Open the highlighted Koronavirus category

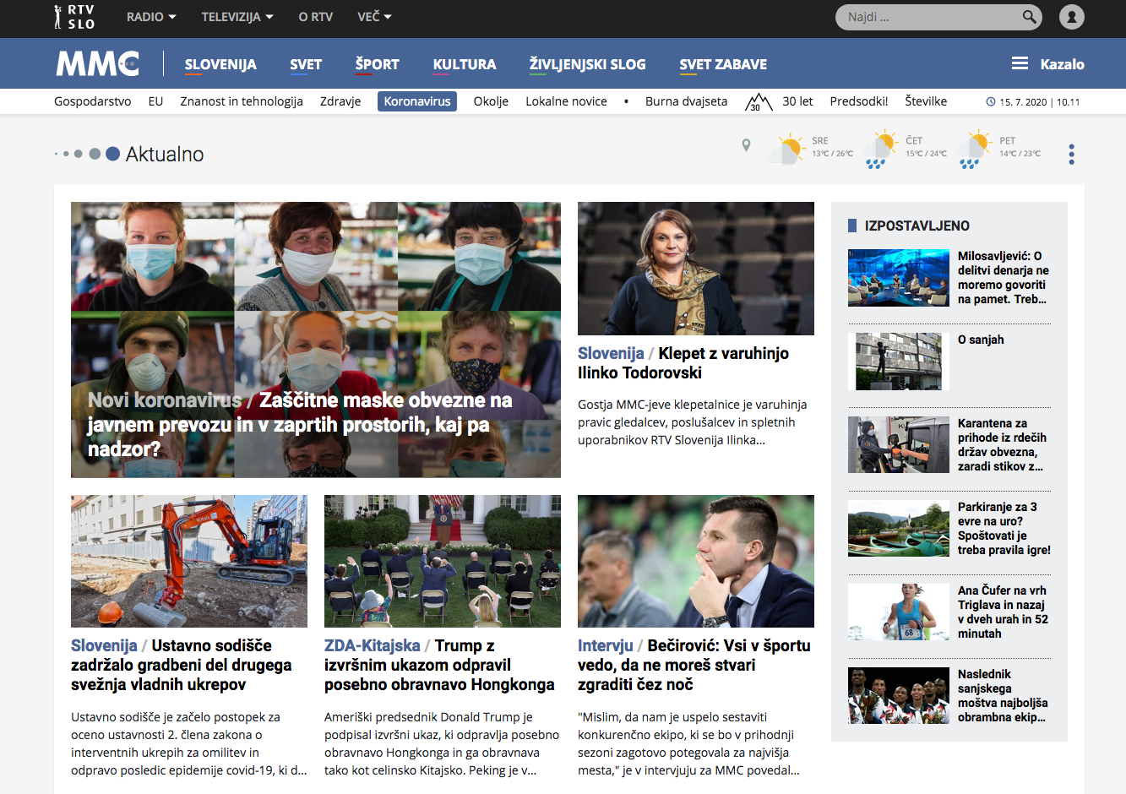pos(417,101)
